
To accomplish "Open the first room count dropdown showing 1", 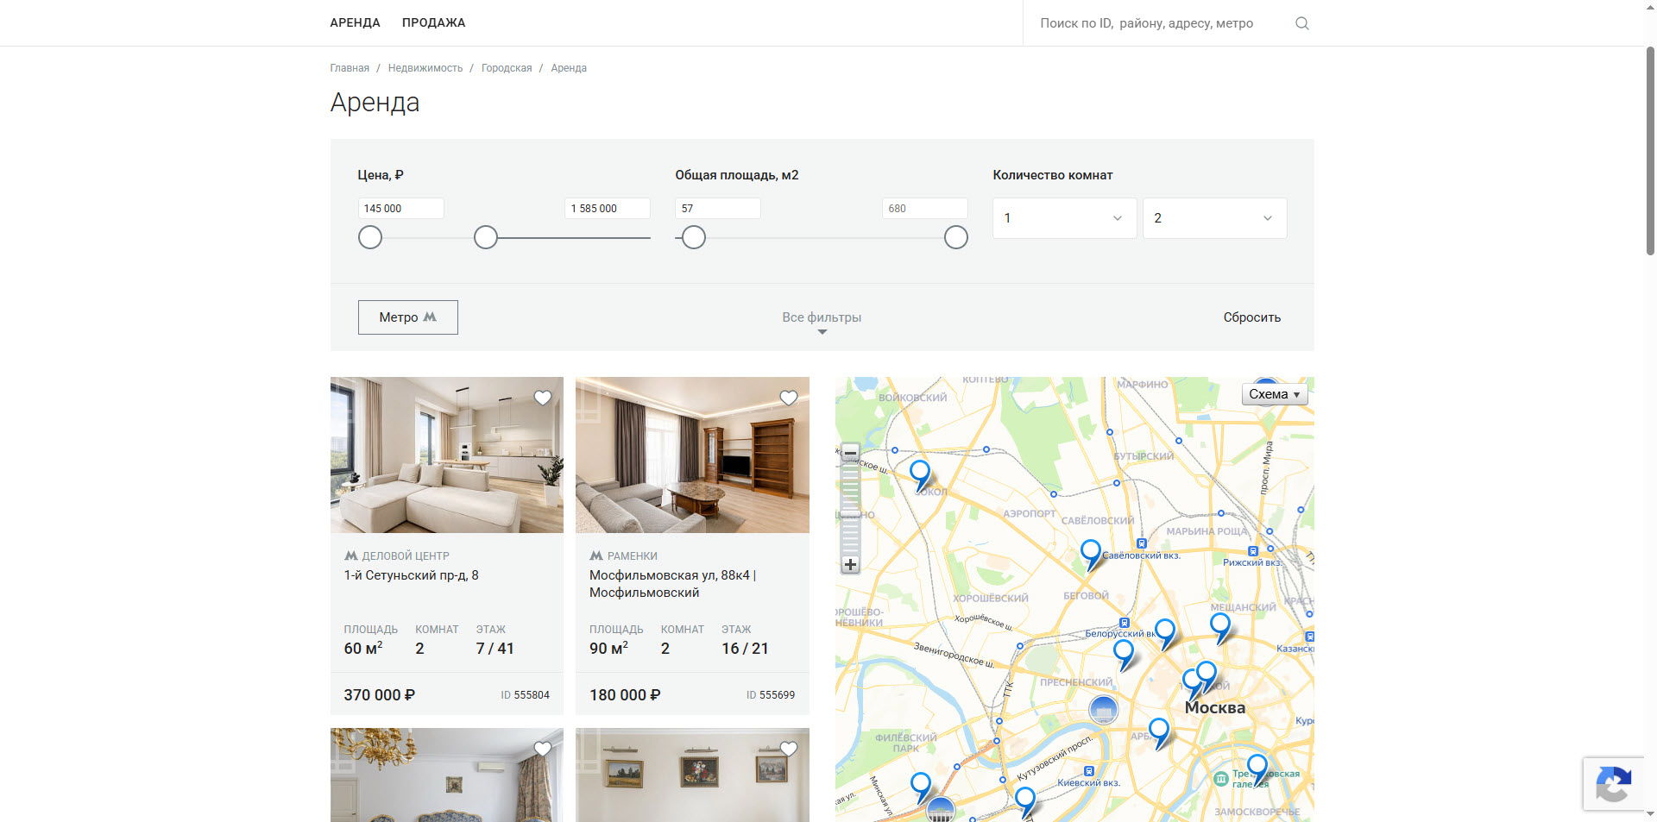I will [x=1065, y=218].
